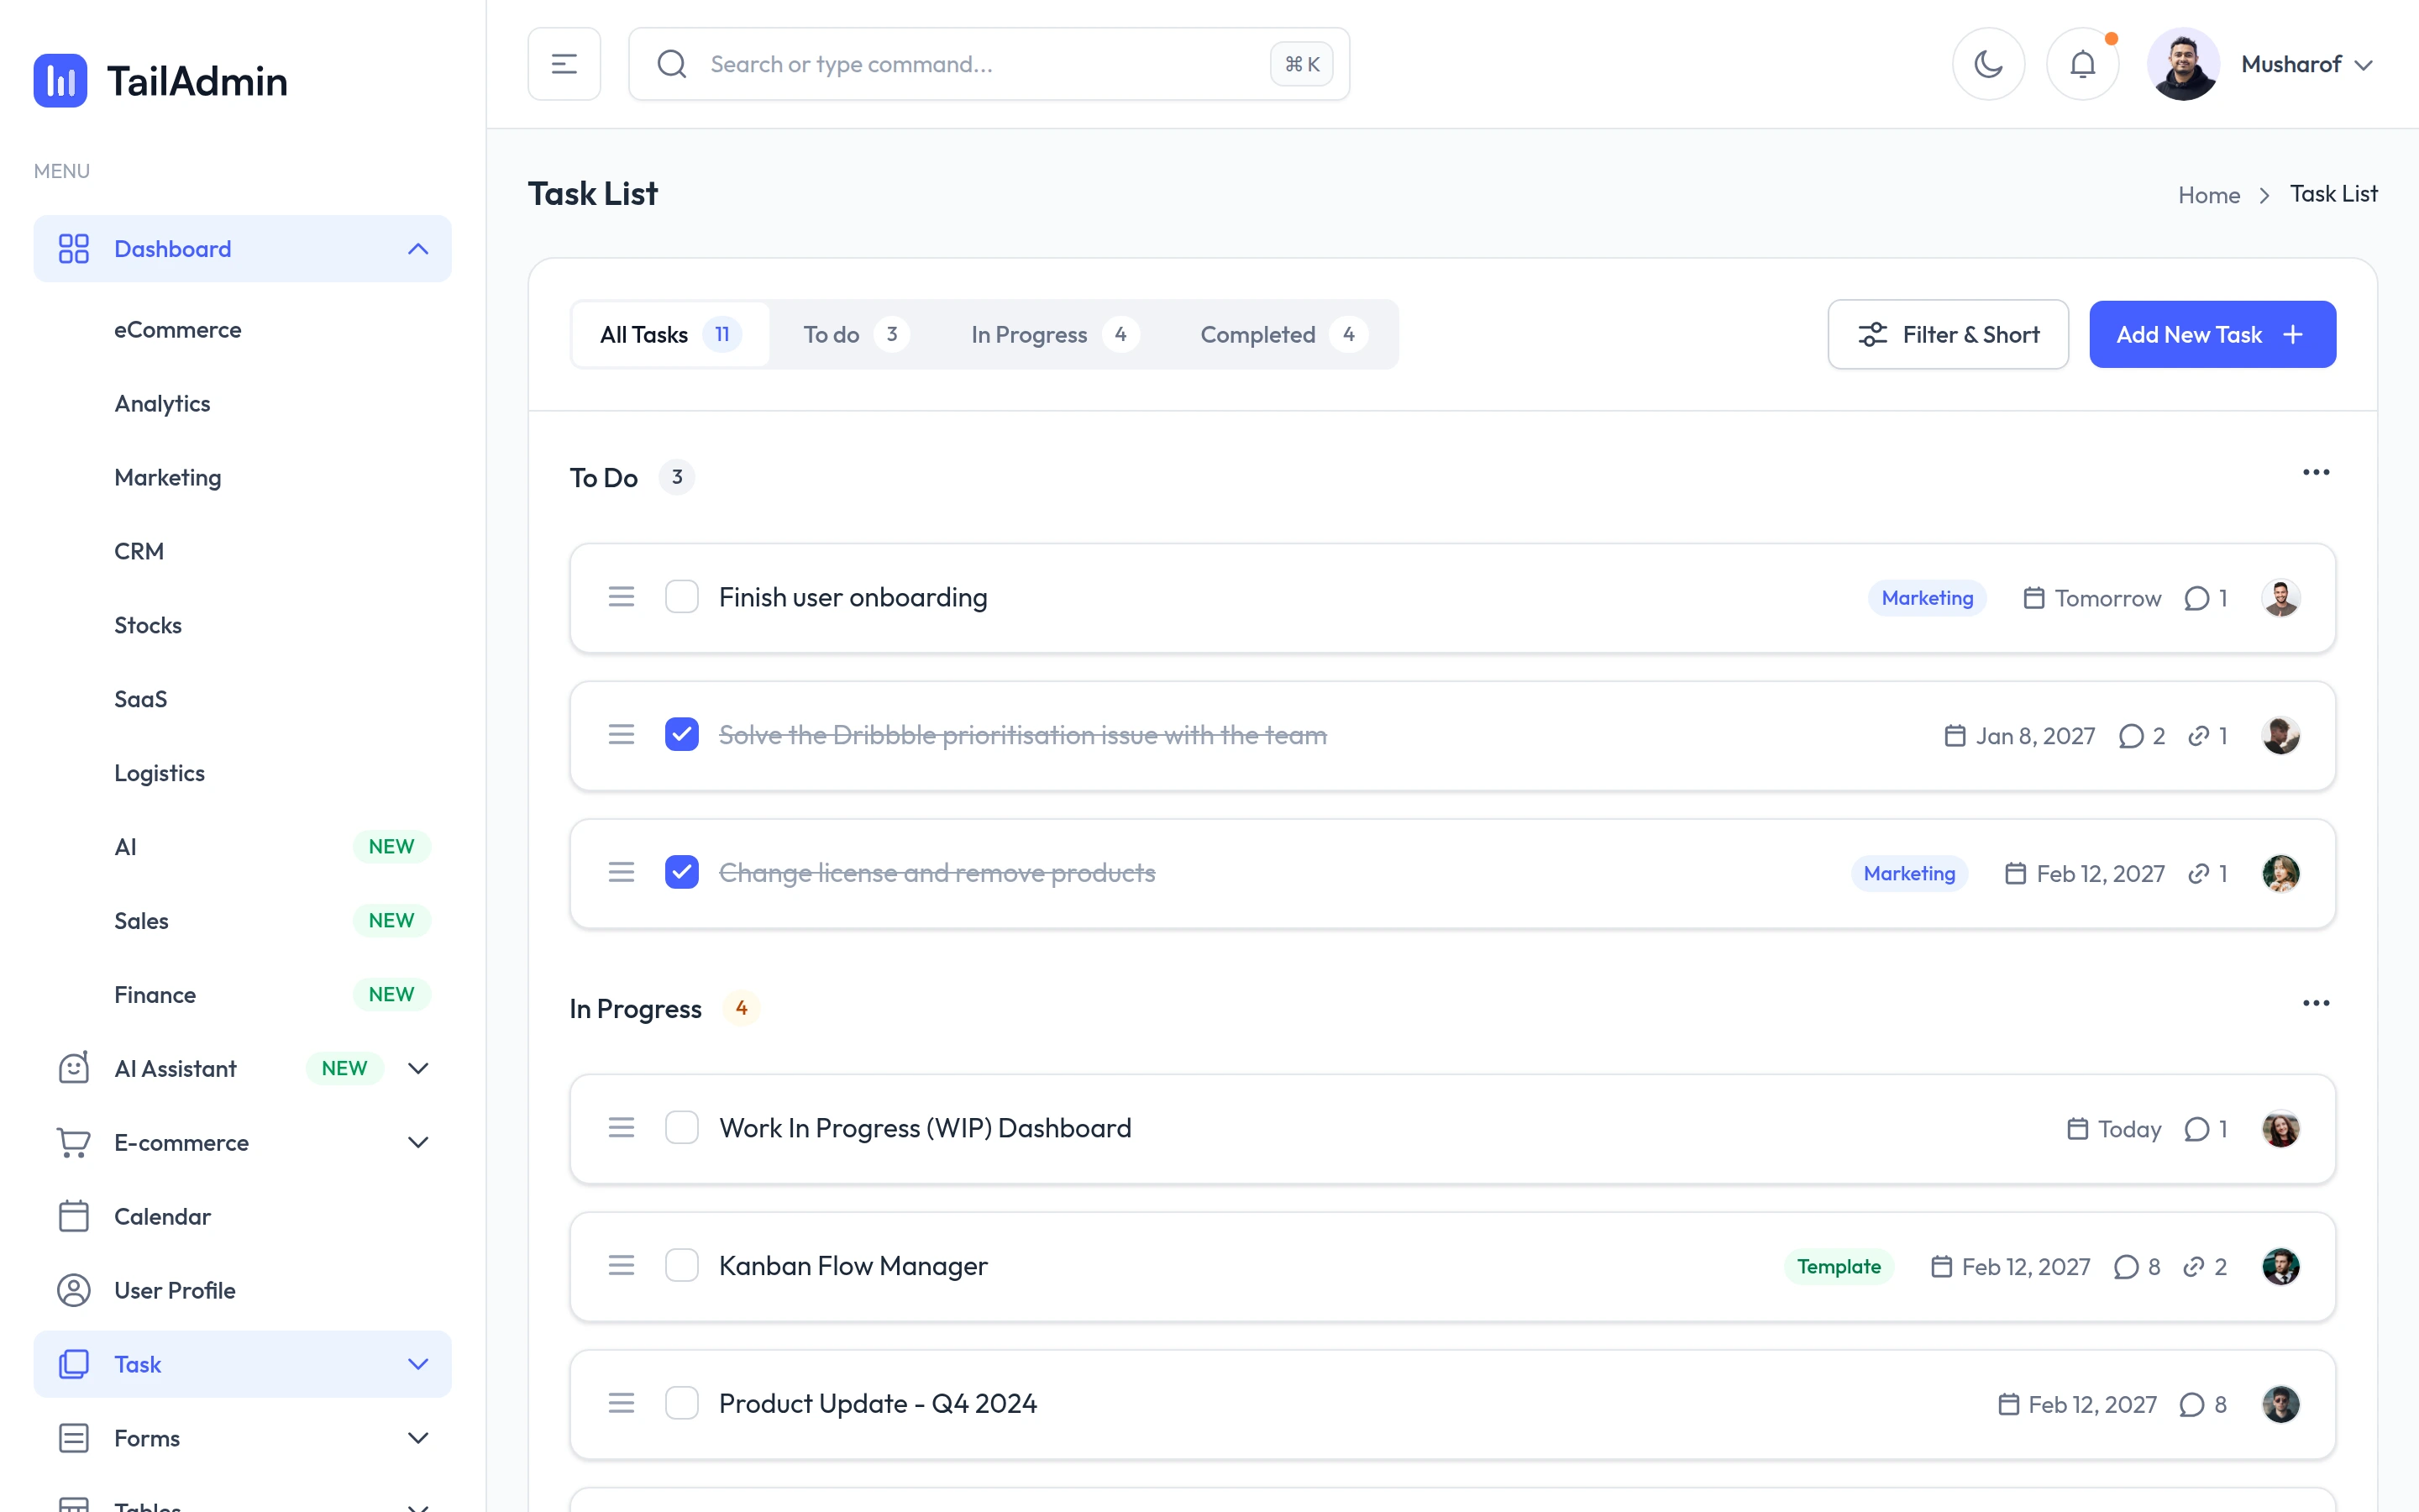
Task: Click the Calendar sidebar icon
Action: pyautogui.click(x=74, y=1216)
